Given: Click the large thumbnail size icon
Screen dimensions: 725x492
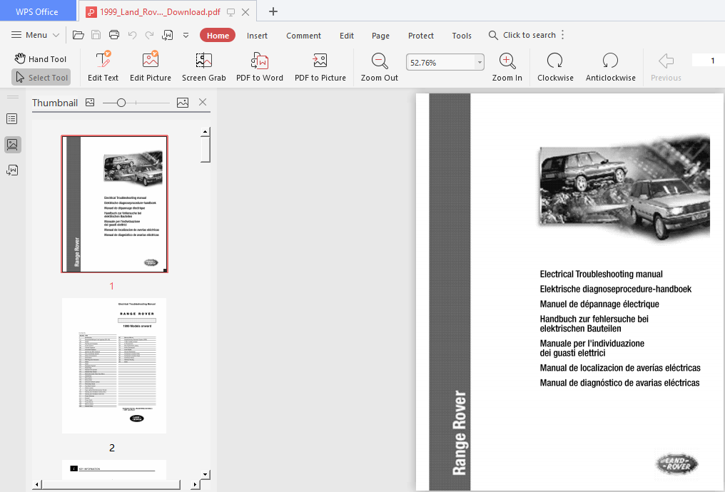Looking at the screenshot, I should (183, 103).
